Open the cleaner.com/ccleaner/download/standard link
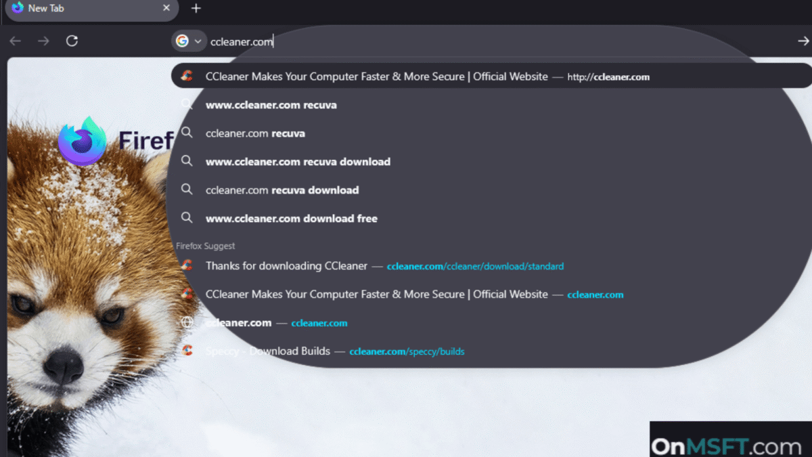 coord(476,266)
